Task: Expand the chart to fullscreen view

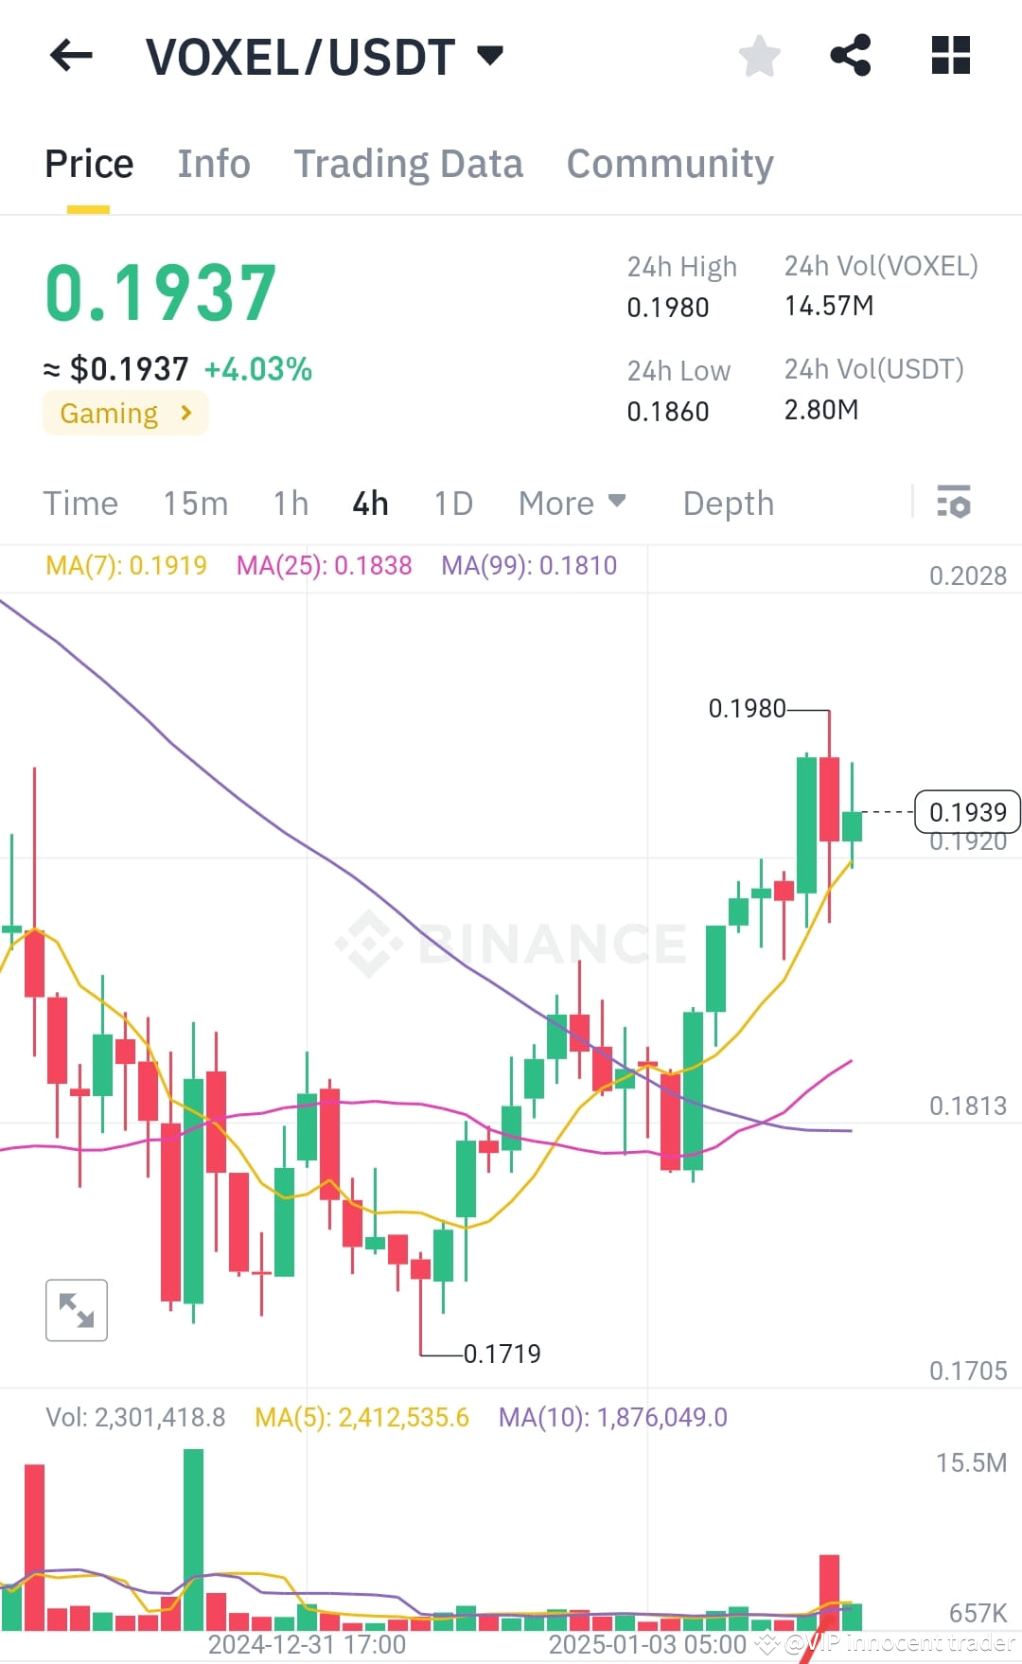Action: [76, 1310]
